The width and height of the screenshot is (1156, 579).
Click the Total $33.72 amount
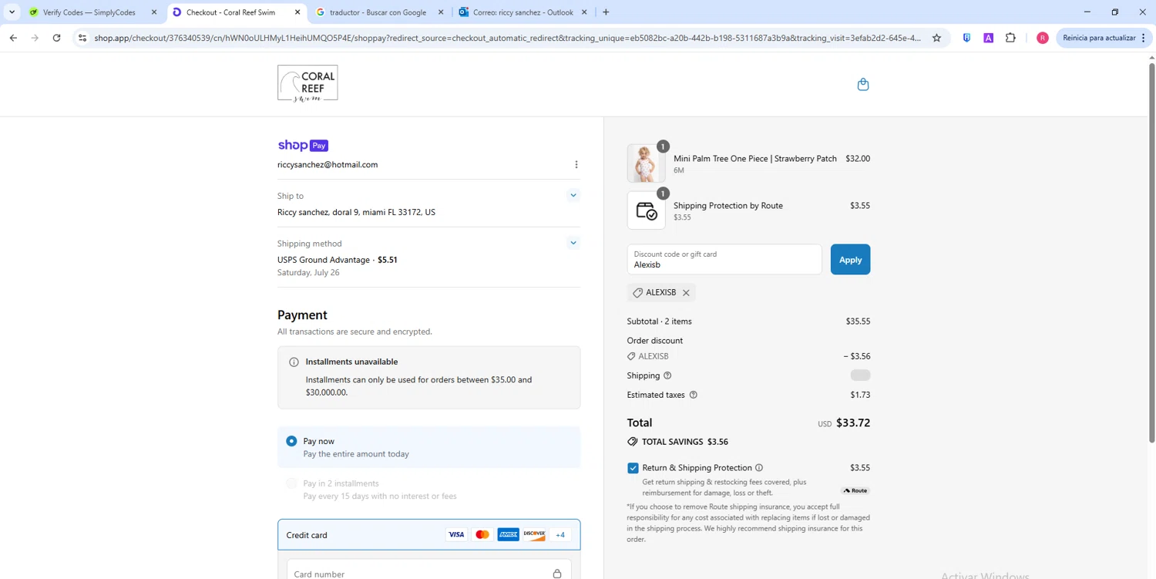click(x=853, y=422)
